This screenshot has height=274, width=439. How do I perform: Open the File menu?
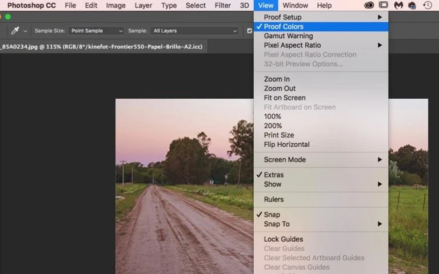tap(70, 5)
